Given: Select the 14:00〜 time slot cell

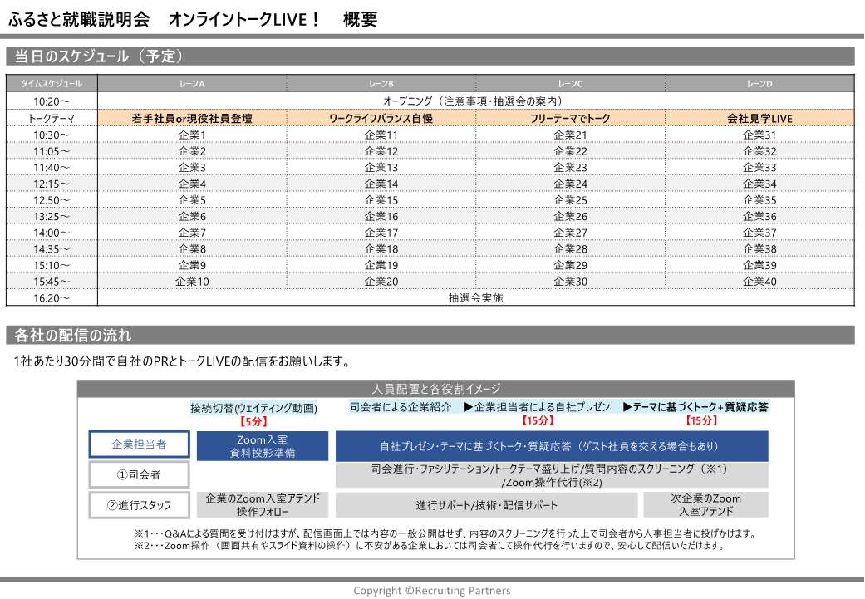Looking at the screenshot, I should coord(52,233).
